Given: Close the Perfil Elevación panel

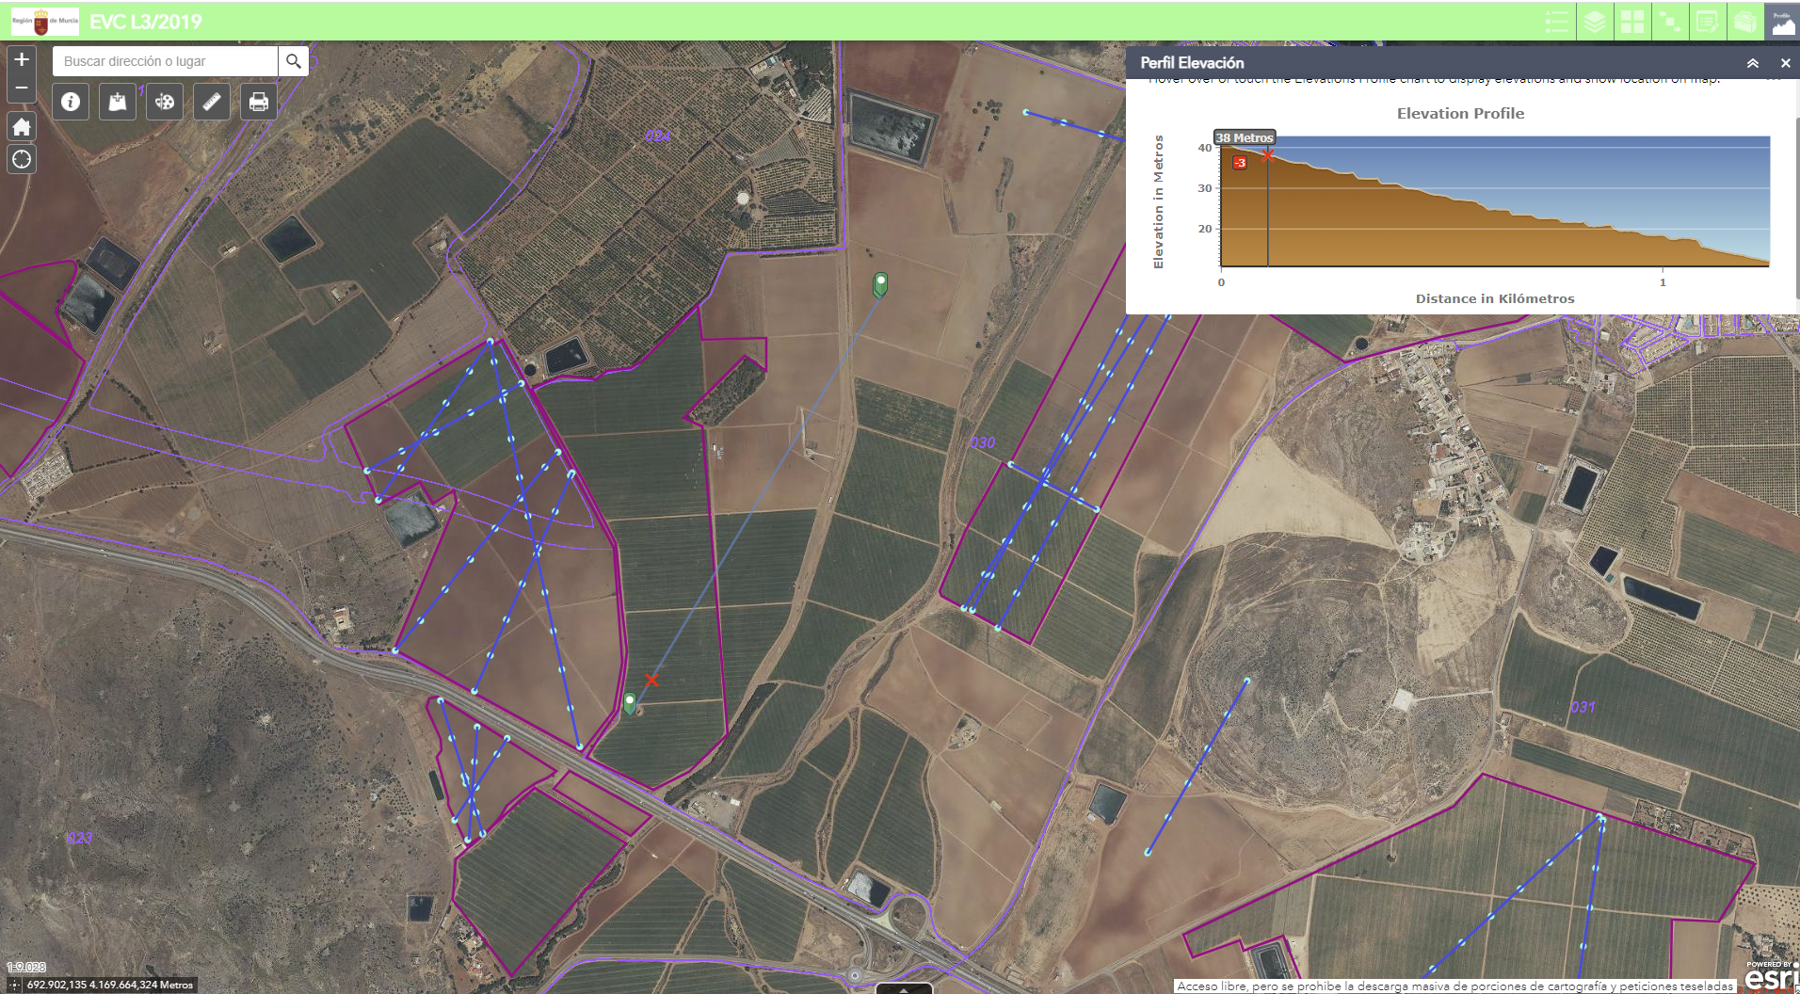Looking at the screenshot, I should pos(1785,63).
